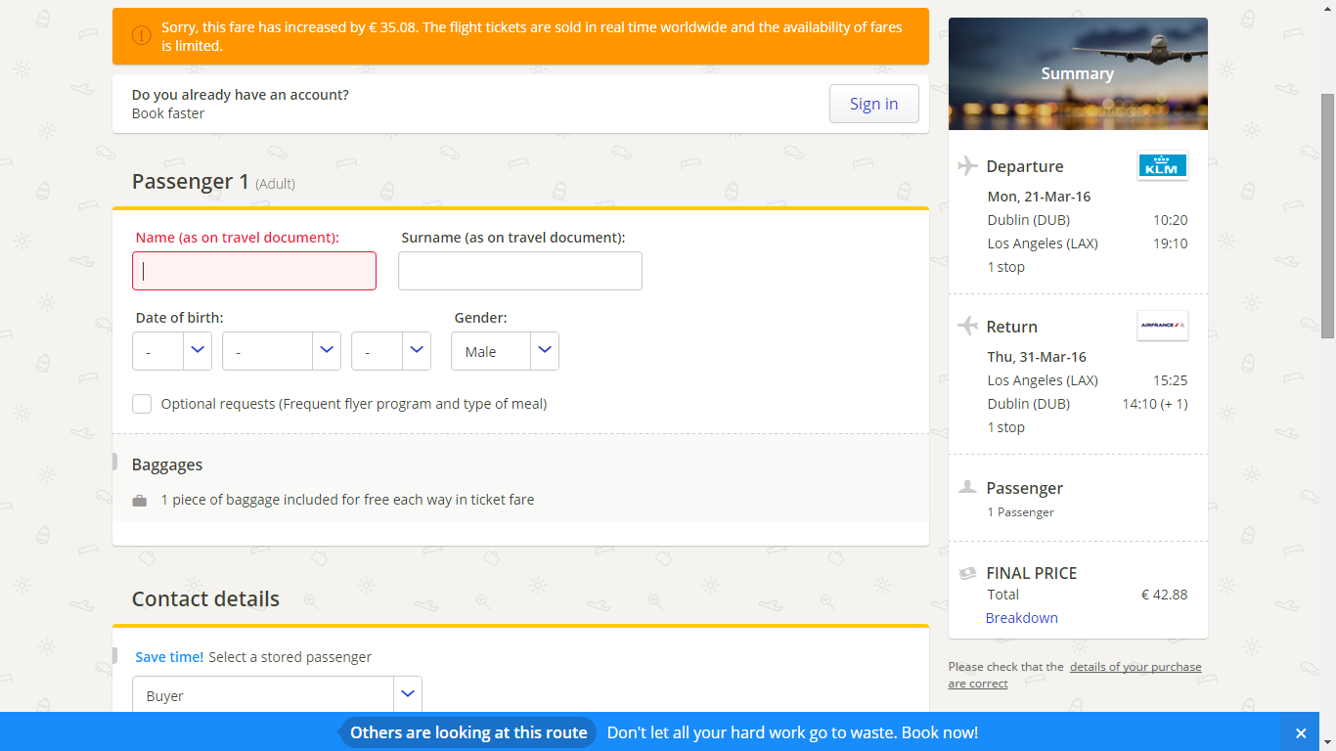Open the birth month dropdown
The image size is (1336, 751).
click(282, 351)
